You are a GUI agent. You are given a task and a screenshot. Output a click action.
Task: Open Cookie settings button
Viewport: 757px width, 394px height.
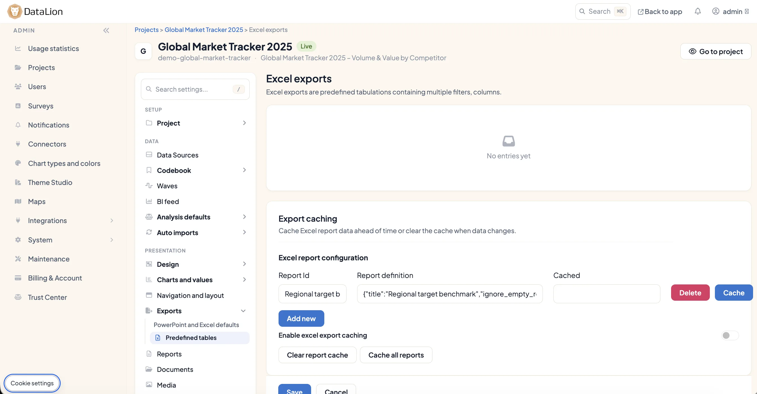(x=32, y=383)
